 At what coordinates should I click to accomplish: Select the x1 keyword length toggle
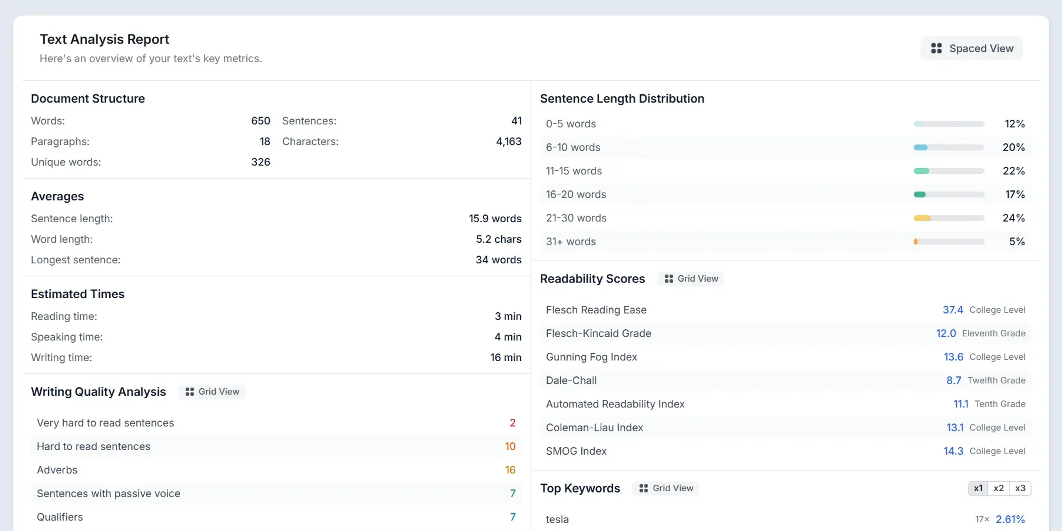pos(978,488)
